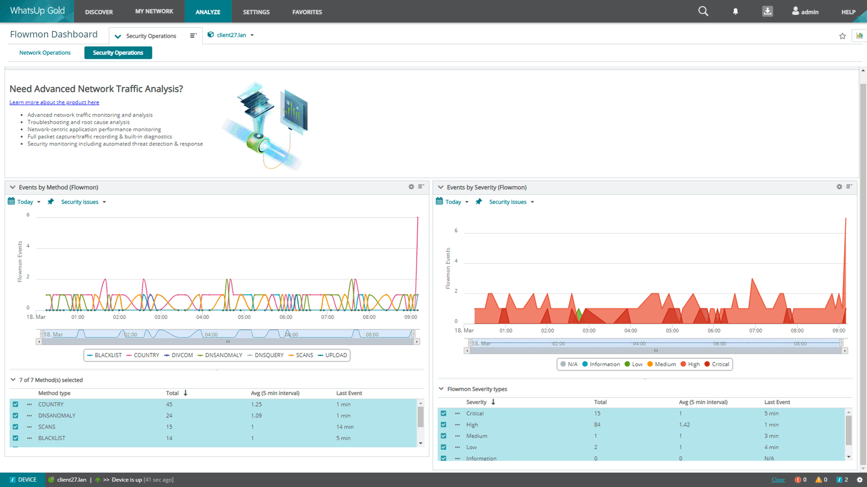Open the Security Operations view menu icon
The width and height of the screenshot is (867, 487).
tap(193, 35)
